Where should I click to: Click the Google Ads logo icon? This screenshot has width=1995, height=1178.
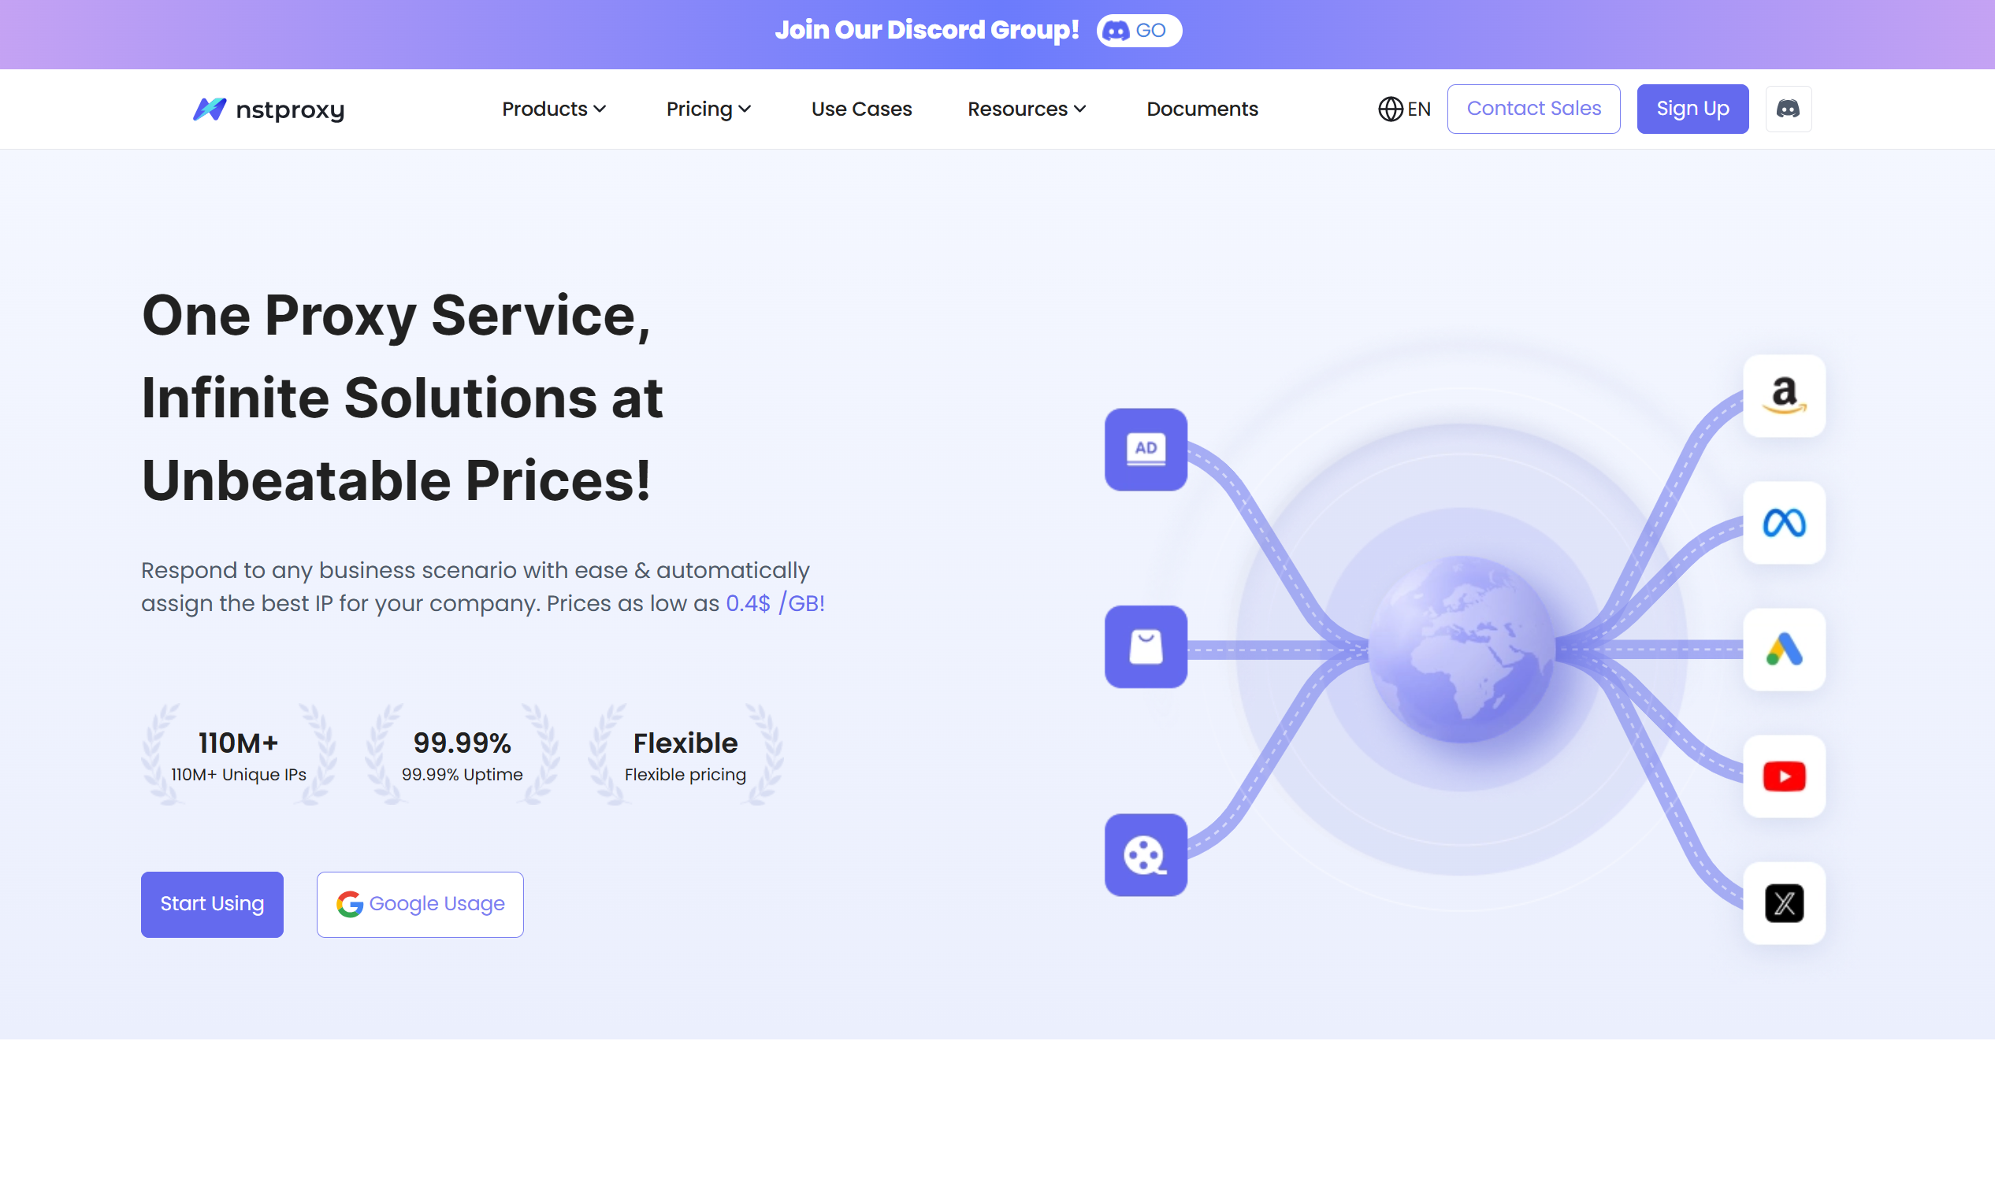click(x=1784, y=650)
